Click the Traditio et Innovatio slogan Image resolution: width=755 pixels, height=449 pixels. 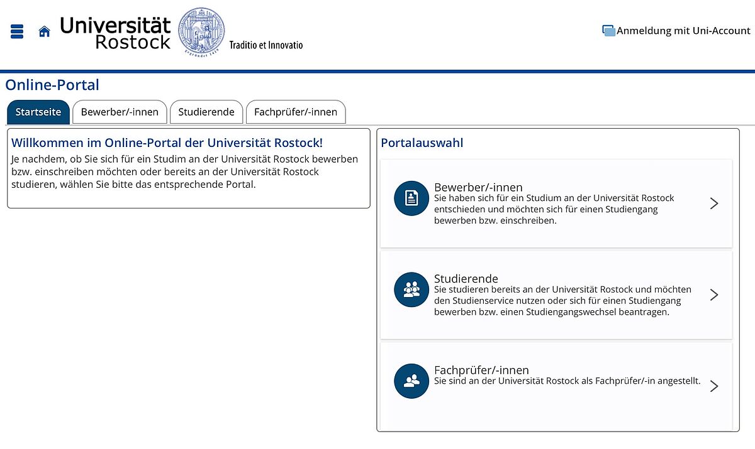pyautogui.click(x=266, y=45)
